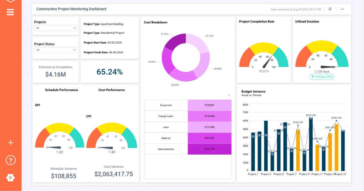The height and width of the screenshot is (191, 364).
Task: Open settings using the sidebar gear icon
Action: (x=11, y=178)
